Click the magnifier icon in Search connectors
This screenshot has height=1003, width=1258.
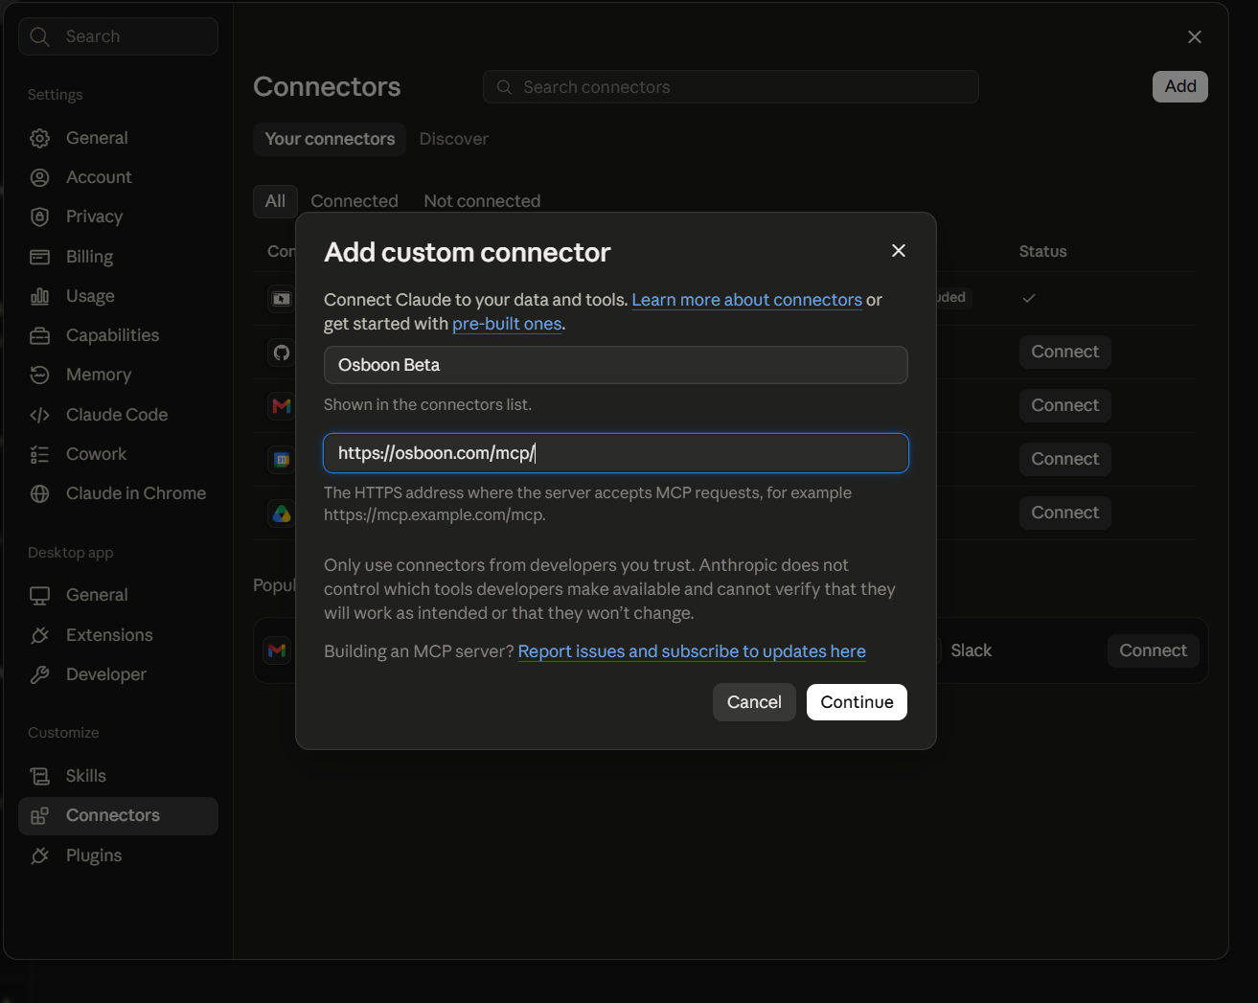click(x=504, y=87)
